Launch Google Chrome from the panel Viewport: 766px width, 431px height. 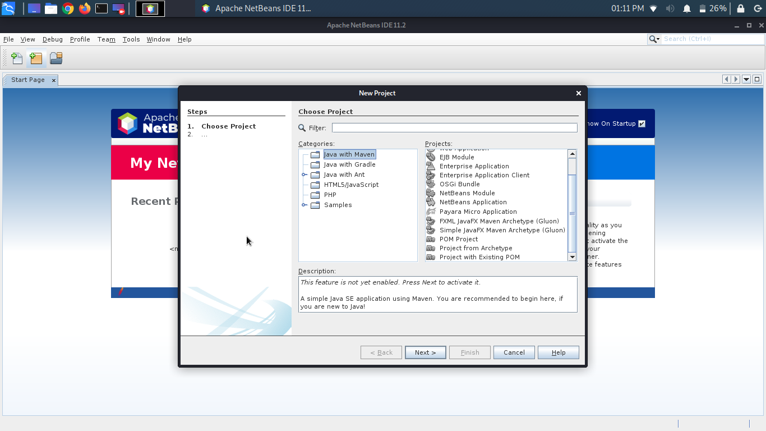[68, 8]
